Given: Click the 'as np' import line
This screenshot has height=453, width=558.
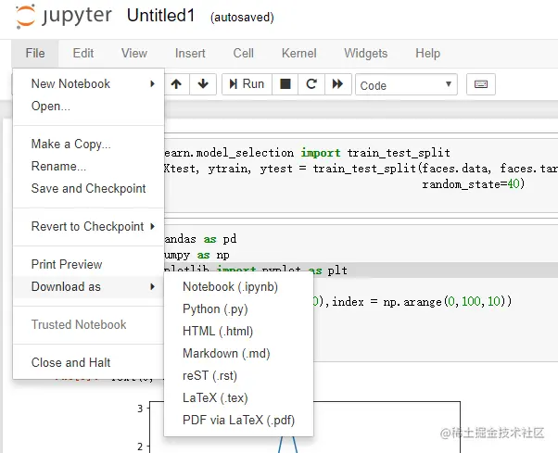Looking at the screenshot, I should tap(197, 255).
